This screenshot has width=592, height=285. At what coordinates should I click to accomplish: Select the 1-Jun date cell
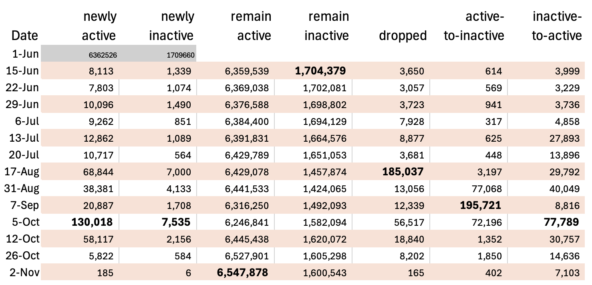(x=26, y=54)
